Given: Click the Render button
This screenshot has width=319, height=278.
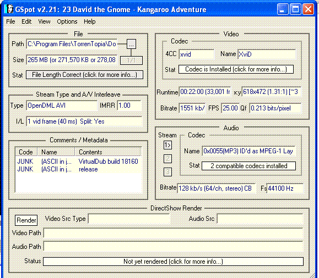Looking at the screenshot, I should click(26, 220).
